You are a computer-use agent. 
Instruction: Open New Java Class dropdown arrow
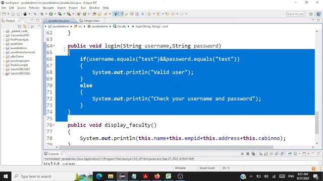[x=89, y=14]
